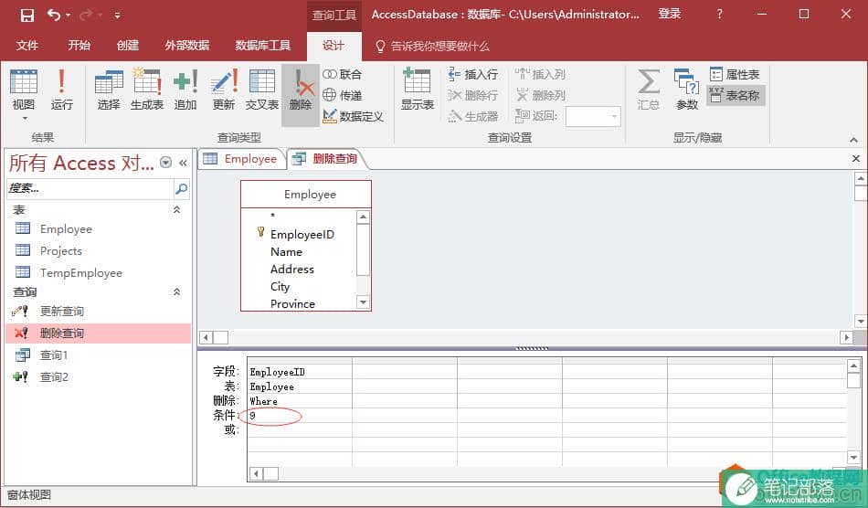
Task: Select EmployeeID field in Employee table box
Action: [302, 235]
